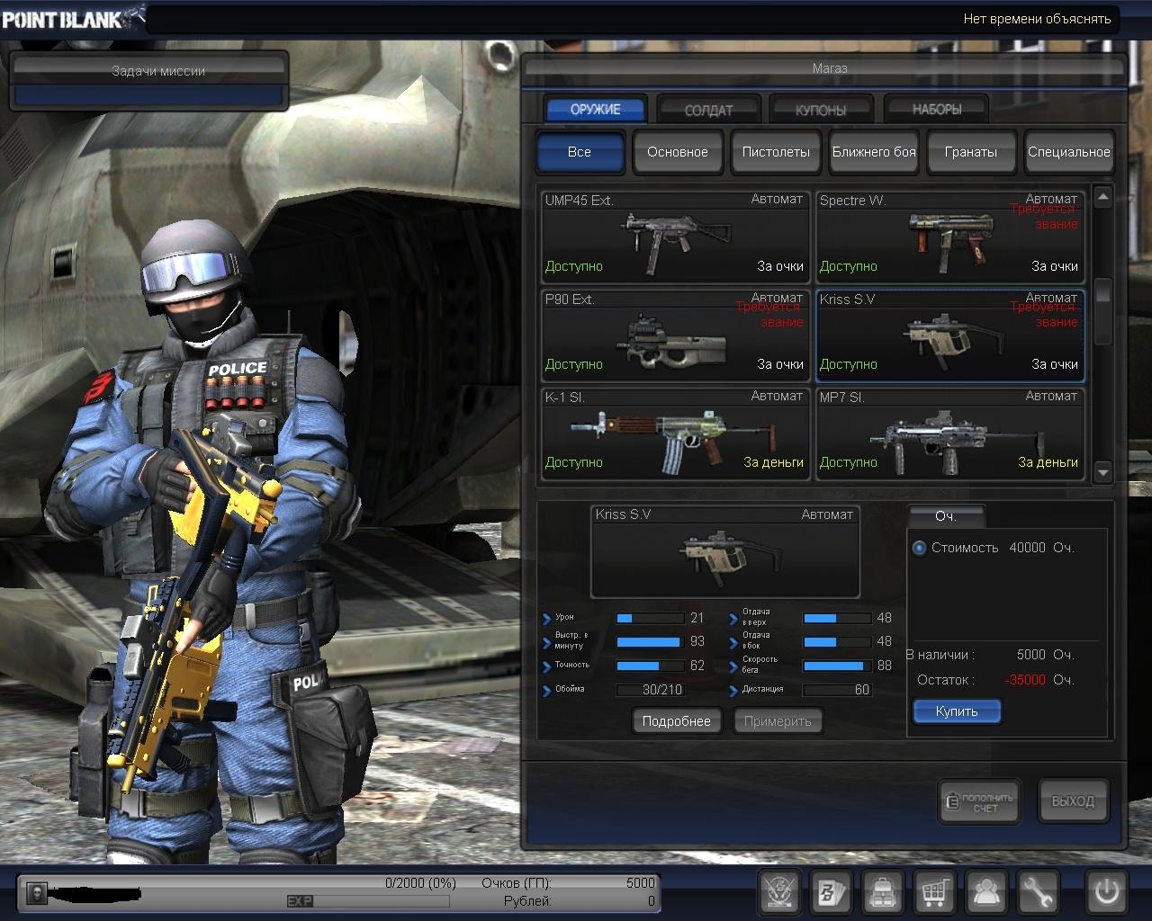Toggle the Пистолеты weapon filter
The height and width of the screenshot is (921, 1152).
pos(775,152)
